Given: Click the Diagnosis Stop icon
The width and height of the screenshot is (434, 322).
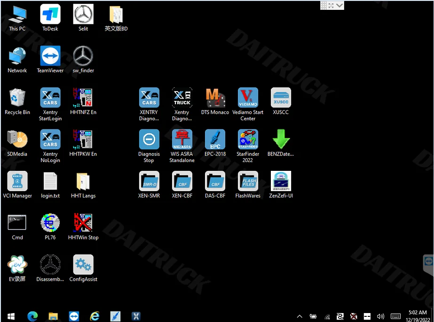Looking at the screenshot, I should click(x=149, y=146).
